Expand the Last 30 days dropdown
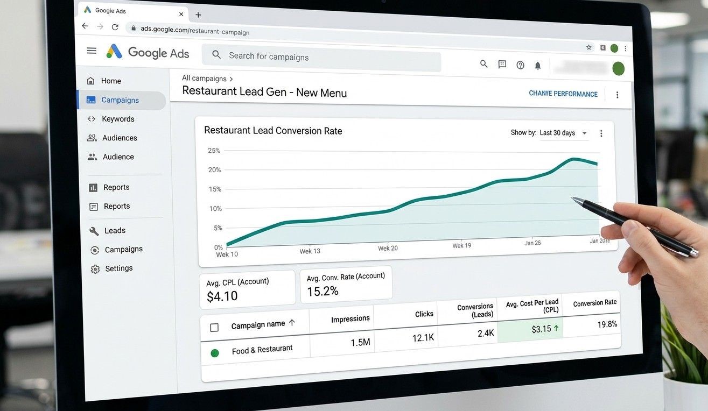This screenshot has width=708, height=411. click(563, 133)
